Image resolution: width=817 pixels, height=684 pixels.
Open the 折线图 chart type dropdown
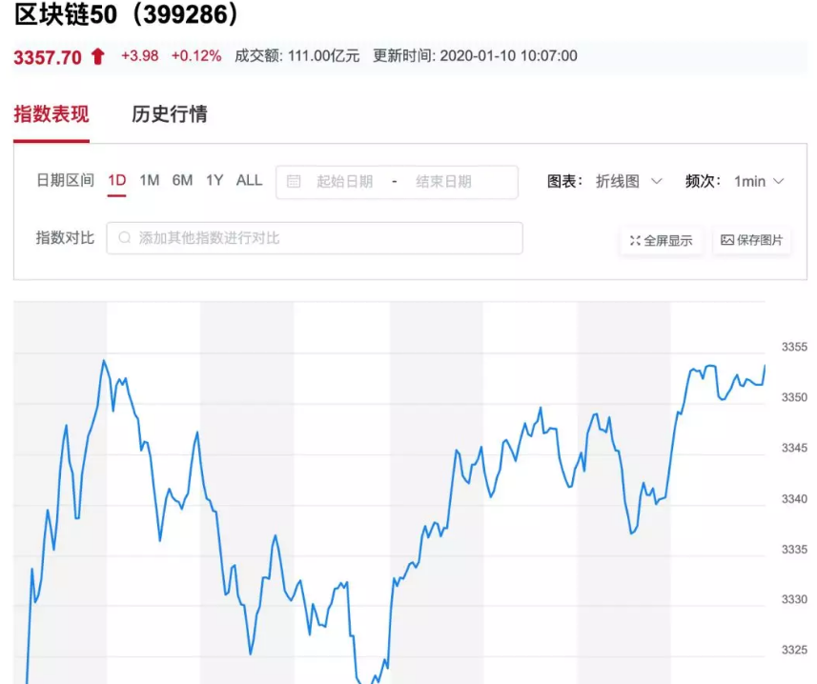629,181
